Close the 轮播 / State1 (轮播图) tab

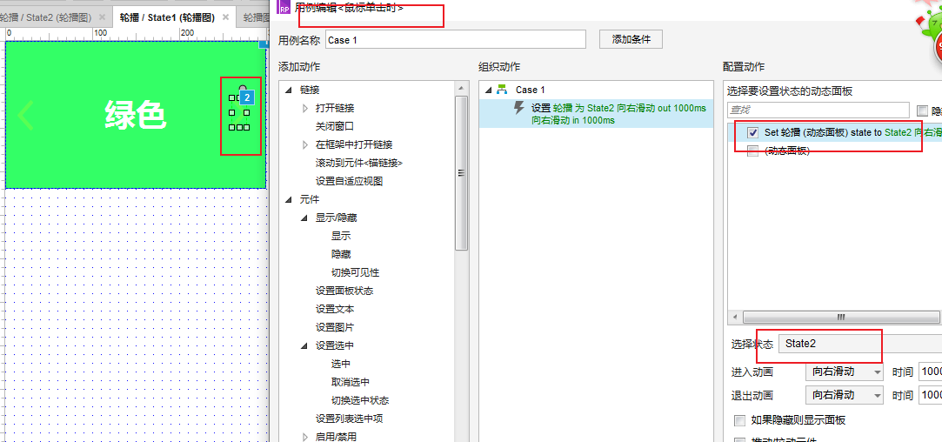[x=226, y=17]
